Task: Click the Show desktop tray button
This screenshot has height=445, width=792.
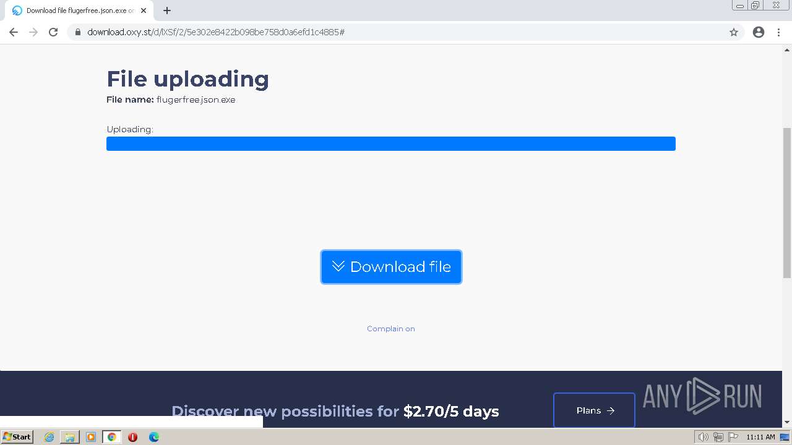Action: (785, 437)
